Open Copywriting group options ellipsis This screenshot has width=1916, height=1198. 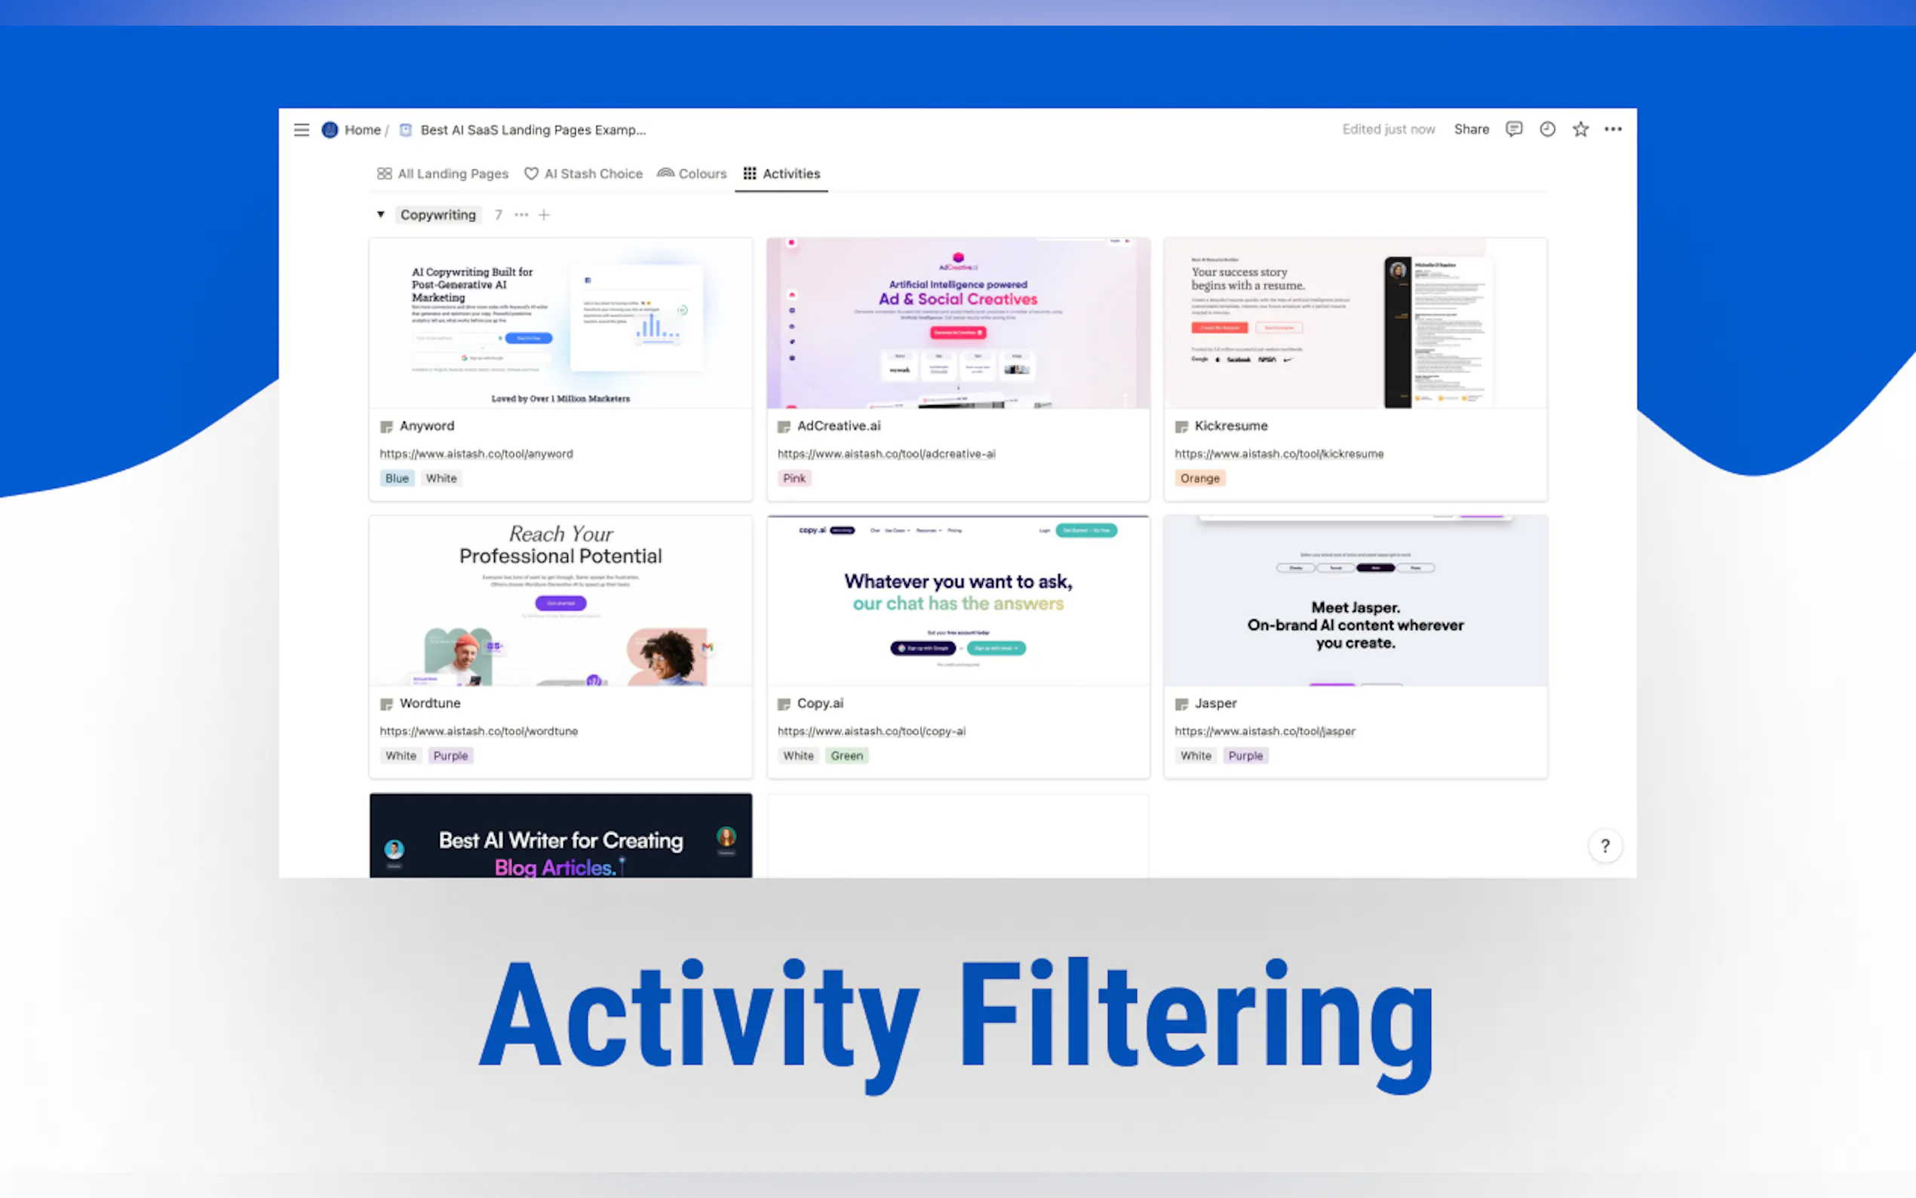(x=521, y=215)
